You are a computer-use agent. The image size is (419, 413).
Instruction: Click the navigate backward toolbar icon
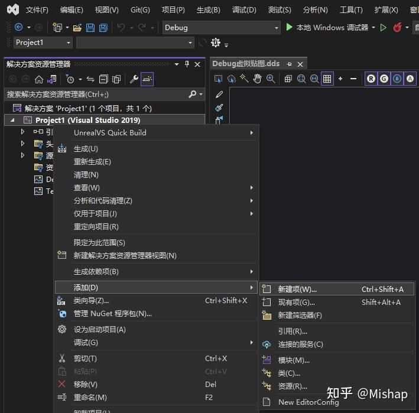point(19,27)
